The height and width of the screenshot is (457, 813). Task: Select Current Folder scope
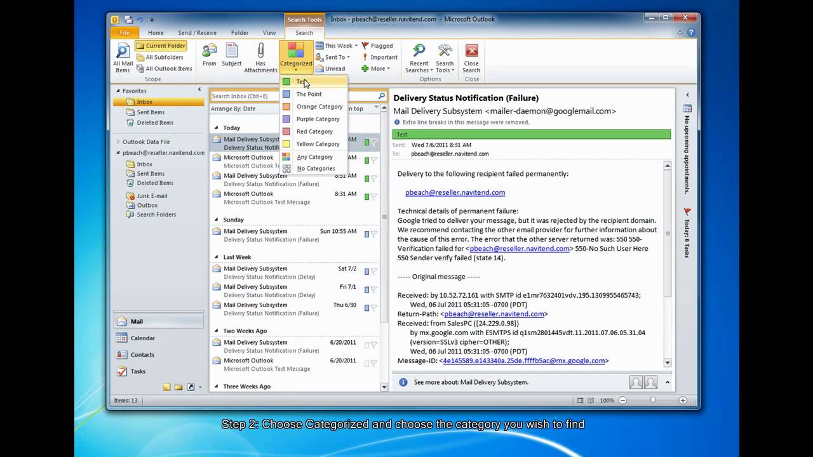click(x=161, y=46)
